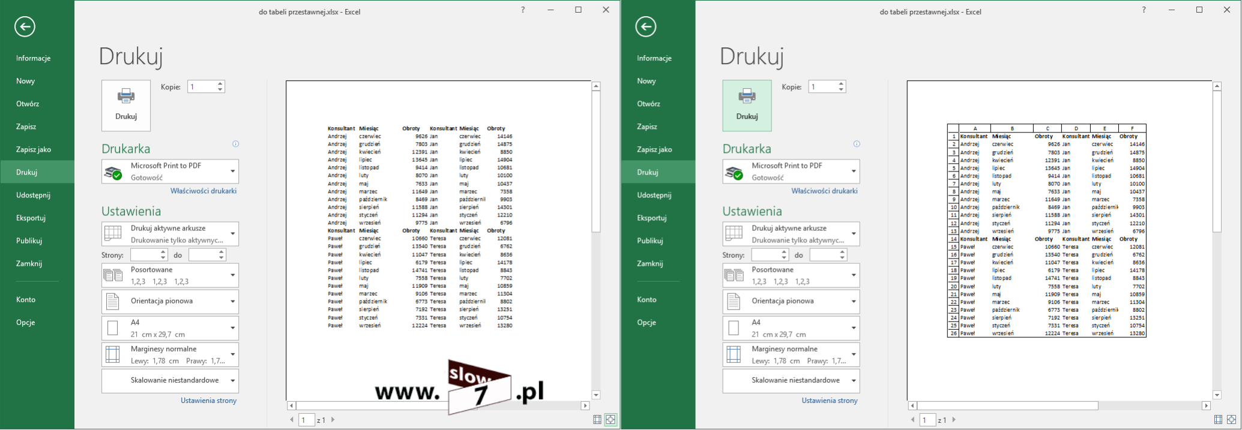Open A4 paper size dropdown in right window
Image resolution: width=1242 pixels, height=430 pixels.
click(x=791, y=328)
